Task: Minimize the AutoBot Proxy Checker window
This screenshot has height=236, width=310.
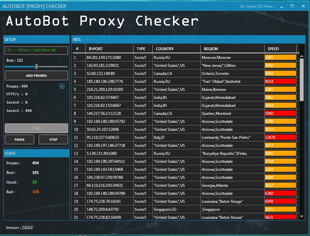Action: point(282,6)
